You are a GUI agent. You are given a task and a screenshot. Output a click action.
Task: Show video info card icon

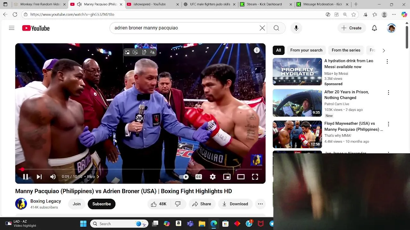[x=257, y=50]
